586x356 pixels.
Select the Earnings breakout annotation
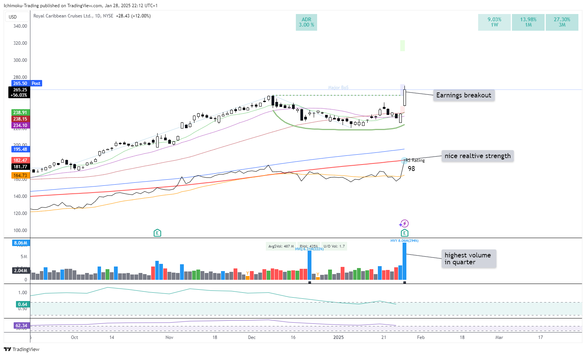(x=464, y=95)
